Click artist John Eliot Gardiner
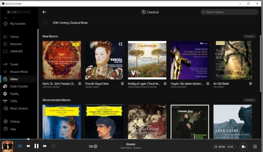Viewport: 263px width, 152px height. 51,87
